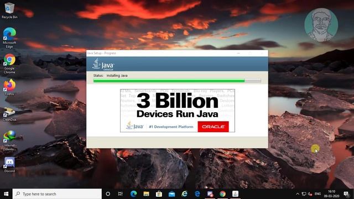The image size is (354, 199).
Task: Open the Discord desktop shortcut
Action: click(x=9, y=165)
